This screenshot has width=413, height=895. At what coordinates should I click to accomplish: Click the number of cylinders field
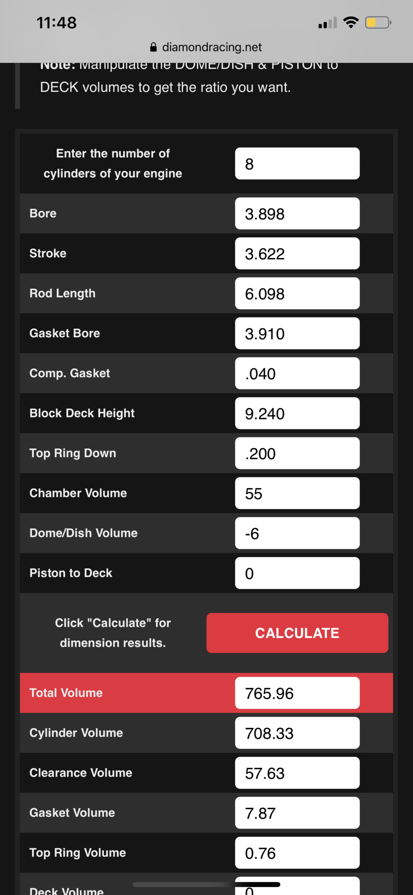point(297,164)
